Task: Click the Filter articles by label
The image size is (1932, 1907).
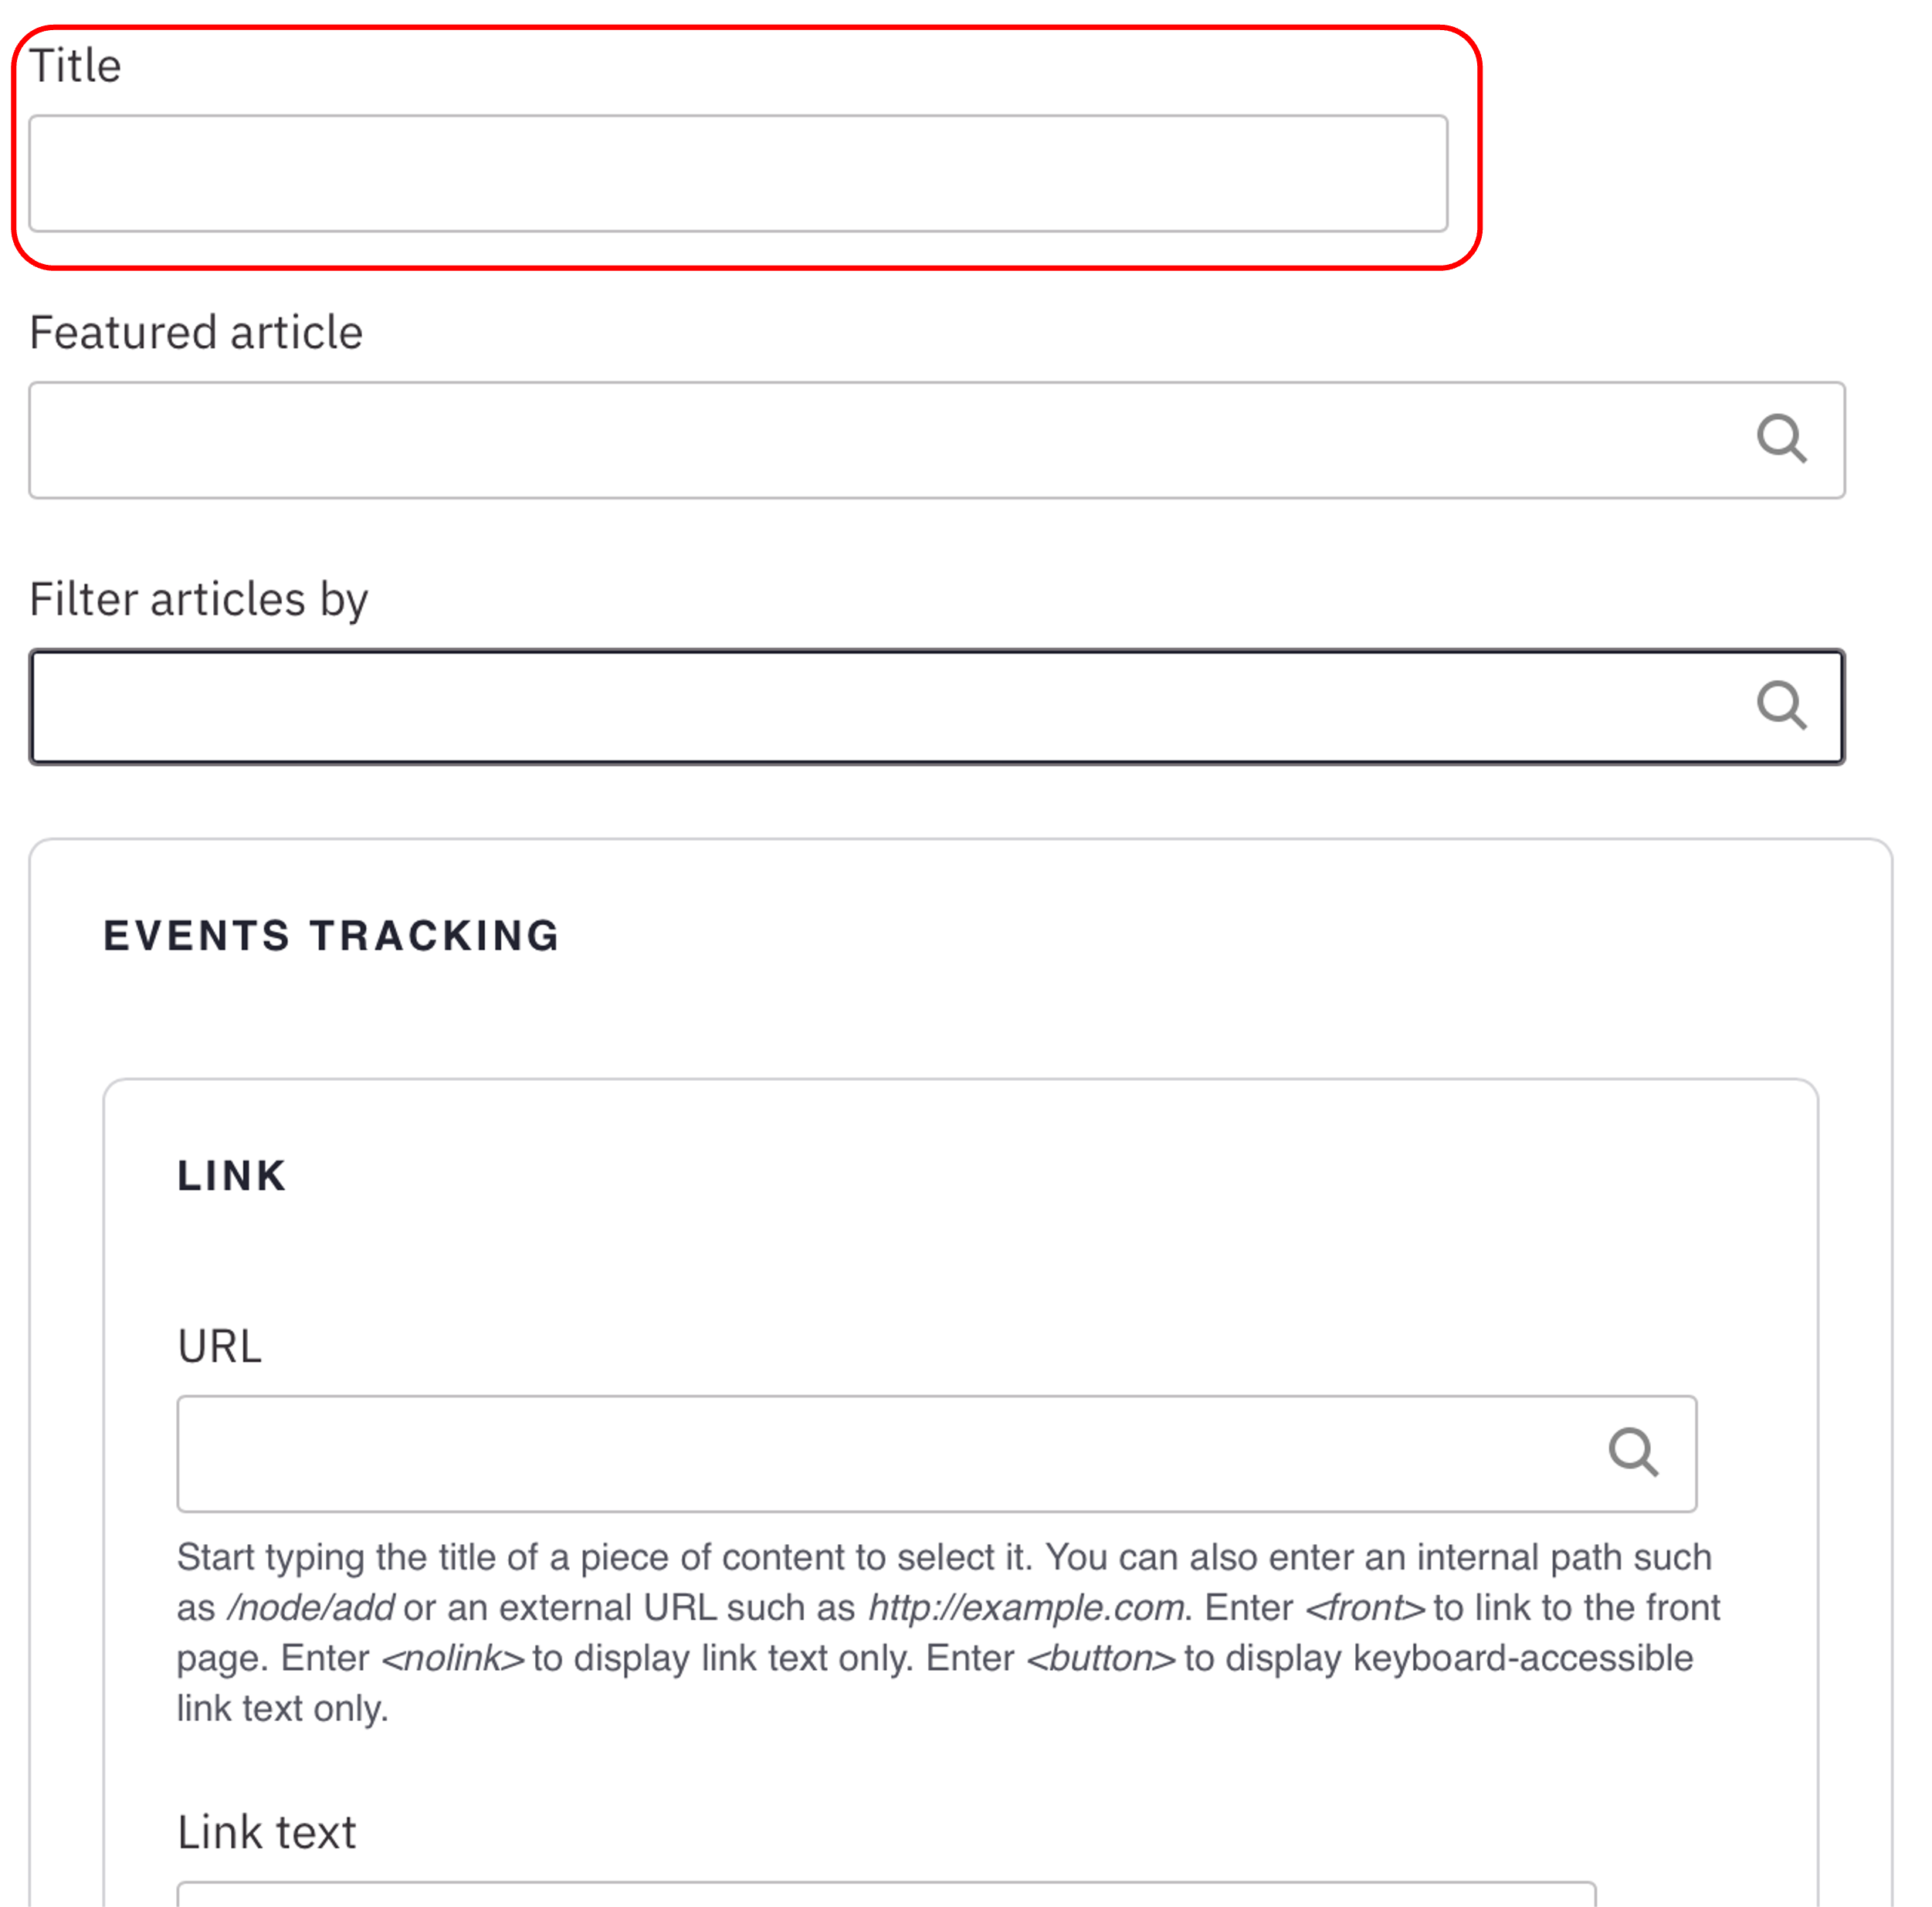Action: [199, 599]
